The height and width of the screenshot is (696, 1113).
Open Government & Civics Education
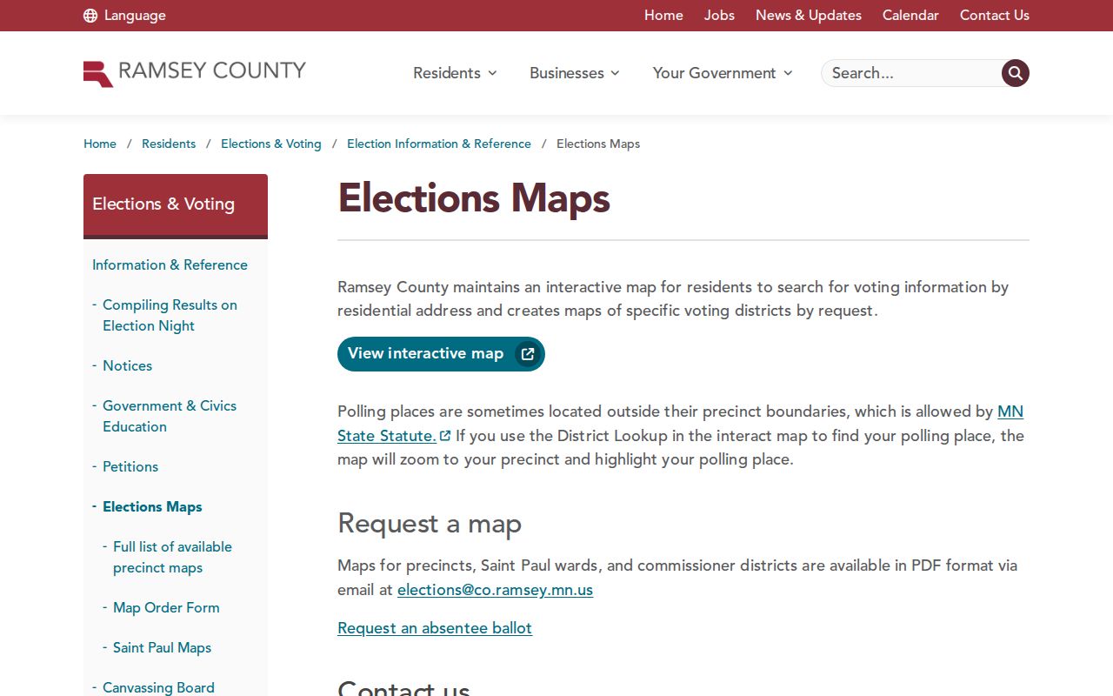click(x=170, y=417)
